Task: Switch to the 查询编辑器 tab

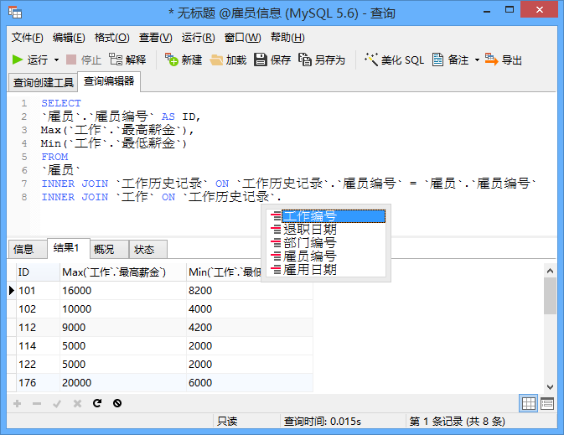Action: click(x=109, y=81)
